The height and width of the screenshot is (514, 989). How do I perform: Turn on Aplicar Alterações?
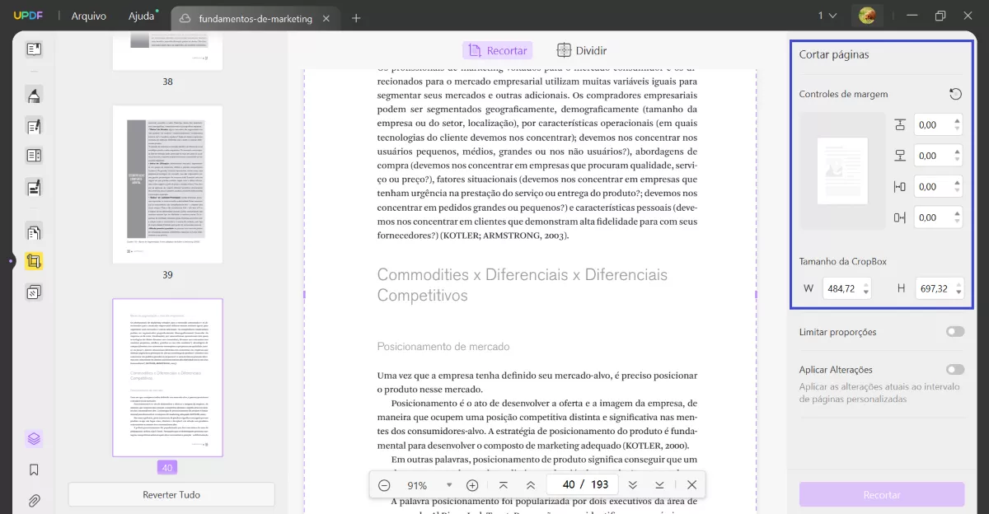[955, 370]
